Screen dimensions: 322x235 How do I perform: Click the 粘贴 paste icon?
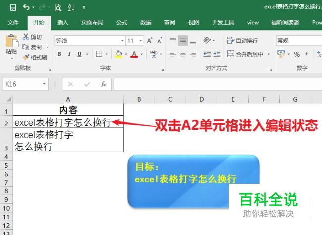pos(12,41)
